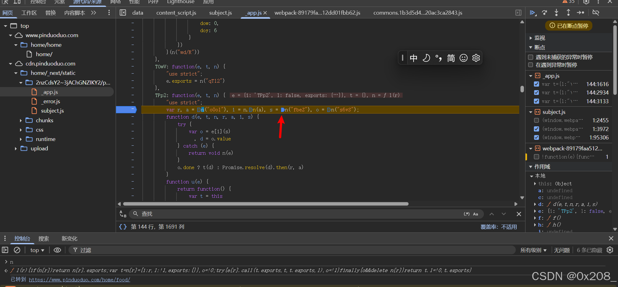Expand the upload folder
Viewport: 618px width, 287px height.
coord(16,148)
